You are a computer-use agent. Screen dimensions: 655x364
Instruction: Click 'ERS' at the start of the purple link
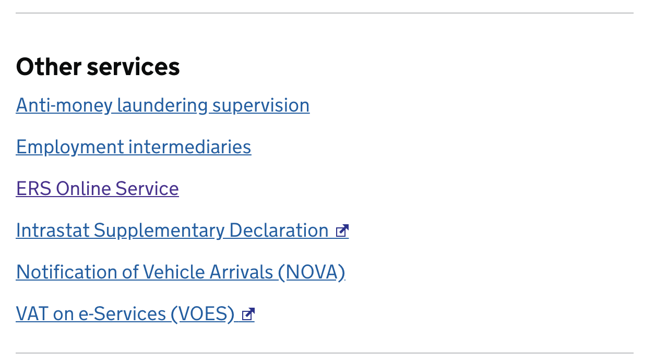[x=34, y=188]
